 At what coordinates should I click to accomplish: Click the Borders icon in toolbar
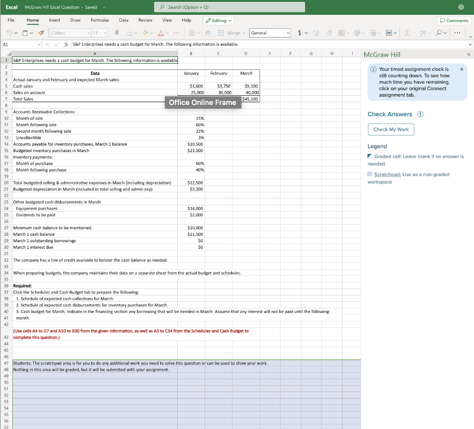pyautogui.click(x=131, y=33)
